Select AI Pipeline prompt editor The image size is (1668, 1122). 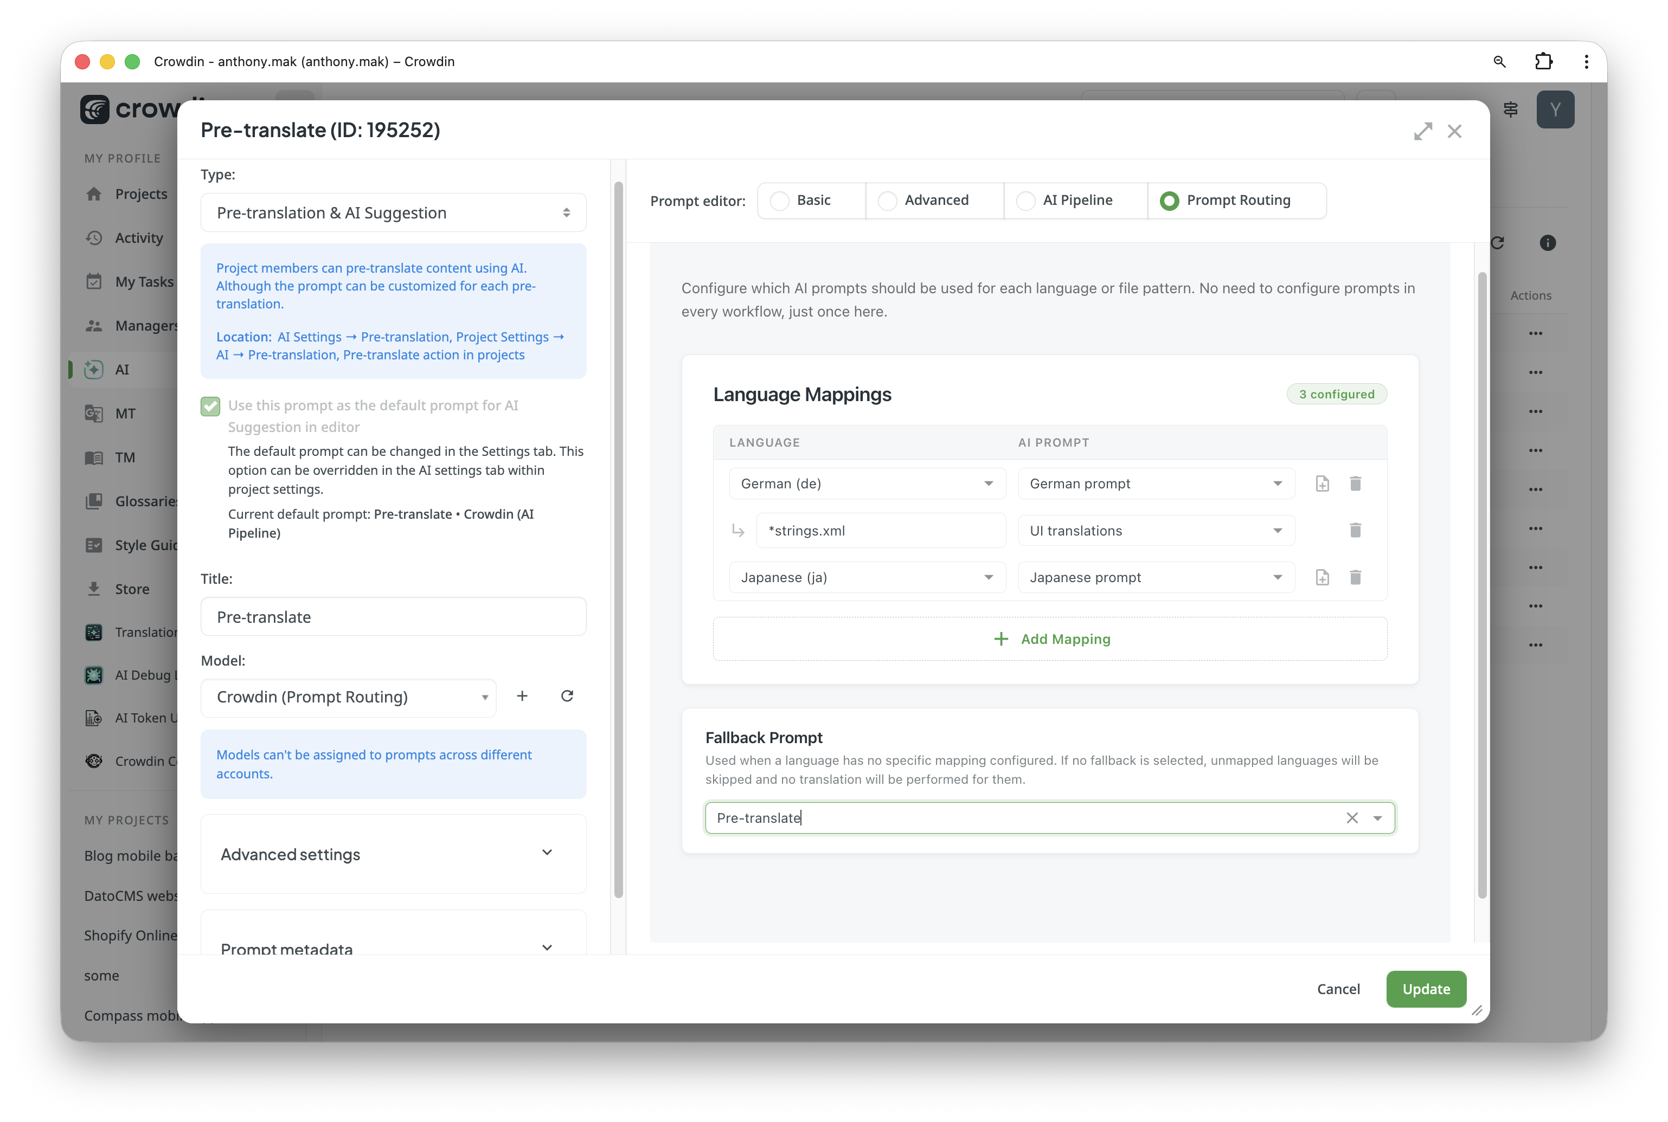tap(1075, 201)
